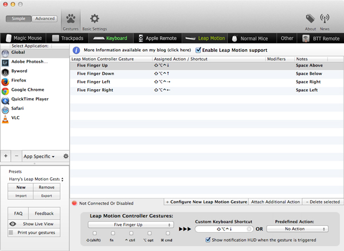Click Import preset button
344x251 pixels.
coord(21,195)
